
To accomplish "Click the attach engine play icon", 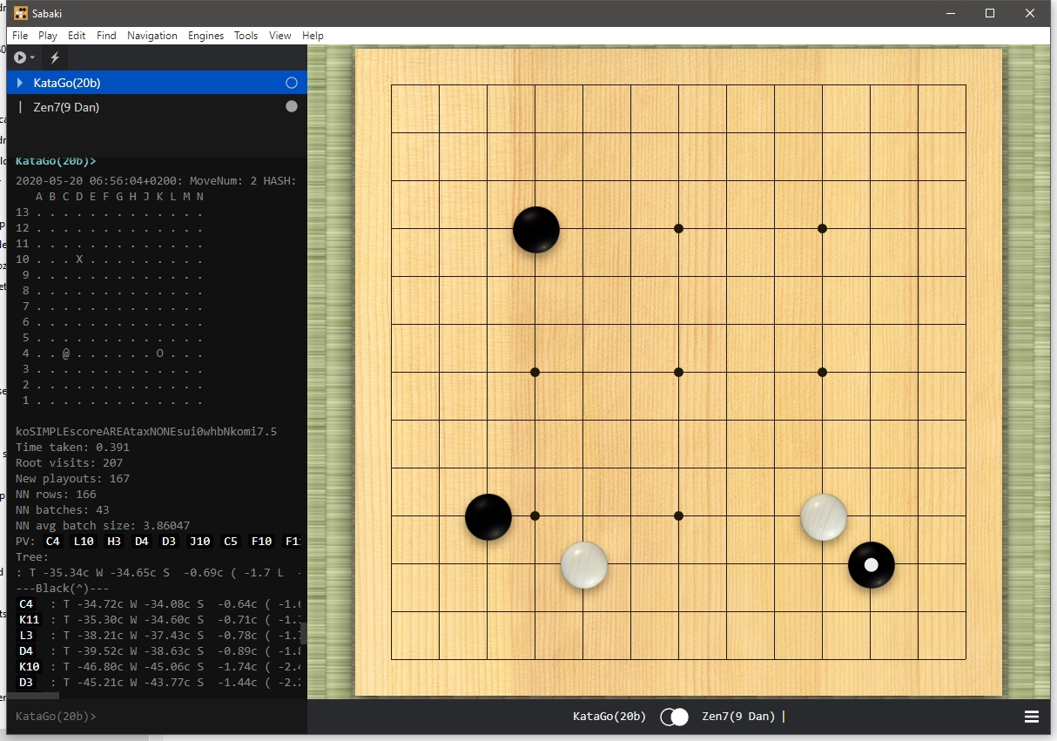I will pos(19,57).
